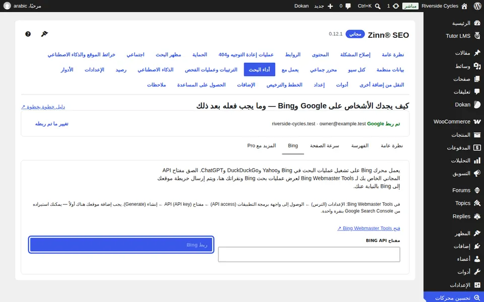The width and height of the screenshot is (484, 302).
Task: Open the الروابط navigation tab
Action: [x=292, y=54]
